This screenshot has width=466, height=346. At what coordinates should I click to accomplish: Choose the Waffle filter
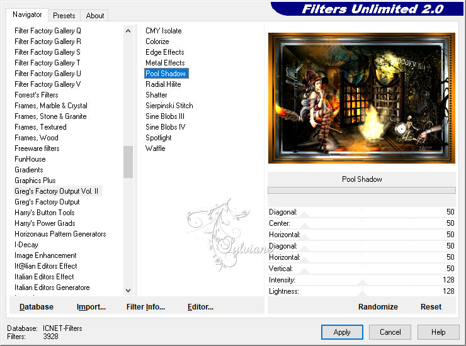point(155,148)
